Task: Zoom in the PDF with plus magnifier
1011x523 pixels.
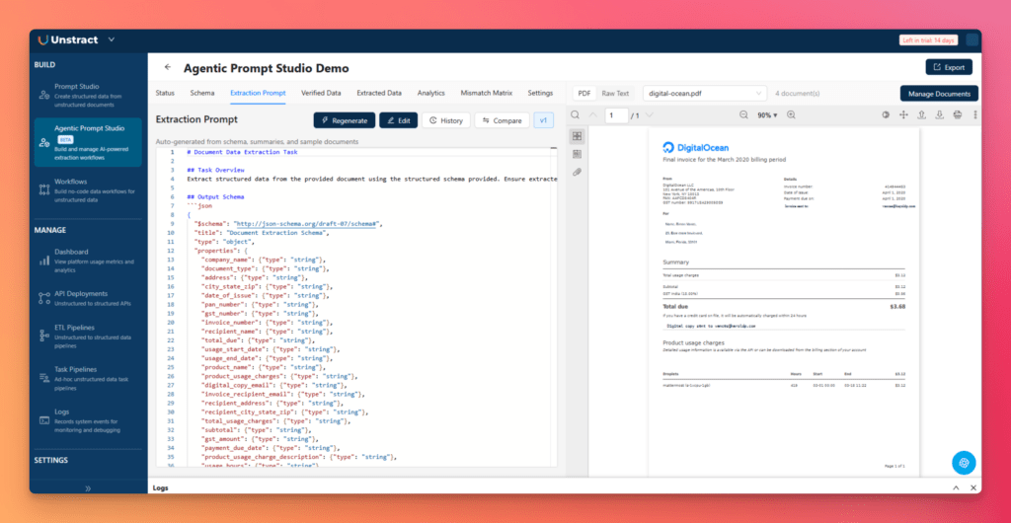Action: 792,115
